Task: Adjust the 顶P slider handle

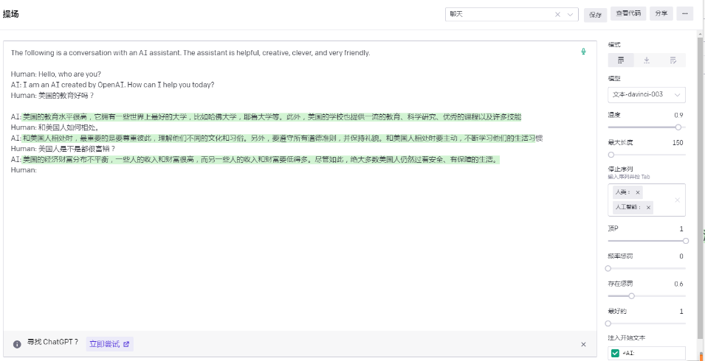Action: click(686, 241)
